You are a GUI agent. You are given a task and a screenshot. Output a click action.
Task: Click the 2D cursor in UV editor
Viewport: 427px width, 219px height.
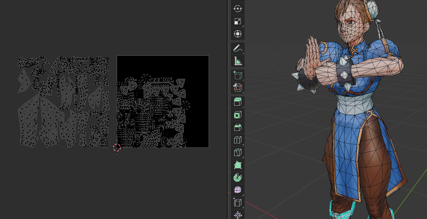coord(117,147)
